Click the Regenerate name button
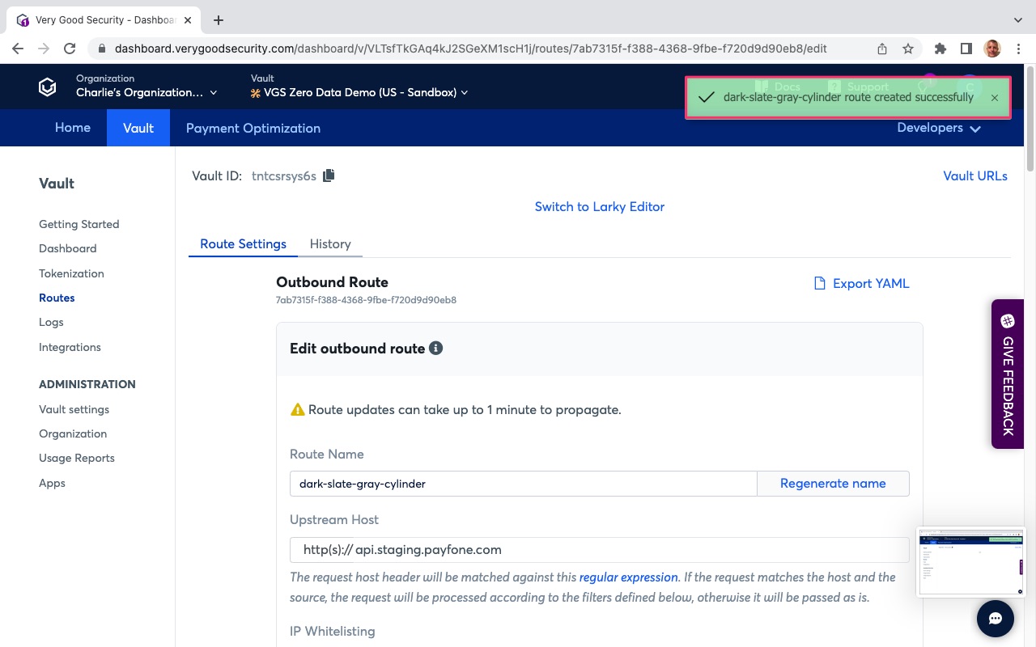The image size is (1036, 647). point(833,484)
